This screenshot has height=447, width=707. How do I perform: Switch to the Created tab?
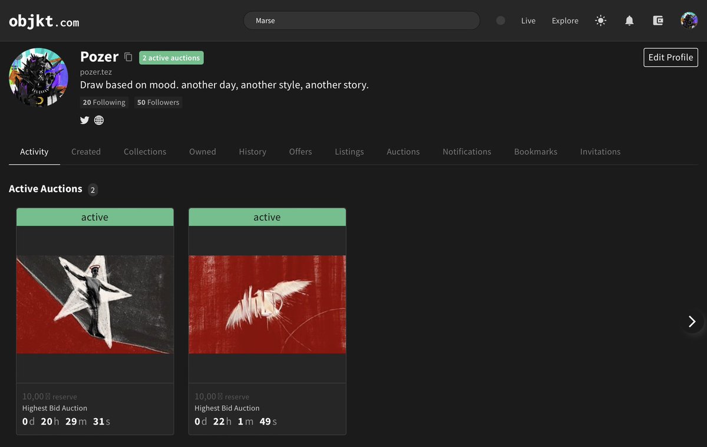point(86,151)
